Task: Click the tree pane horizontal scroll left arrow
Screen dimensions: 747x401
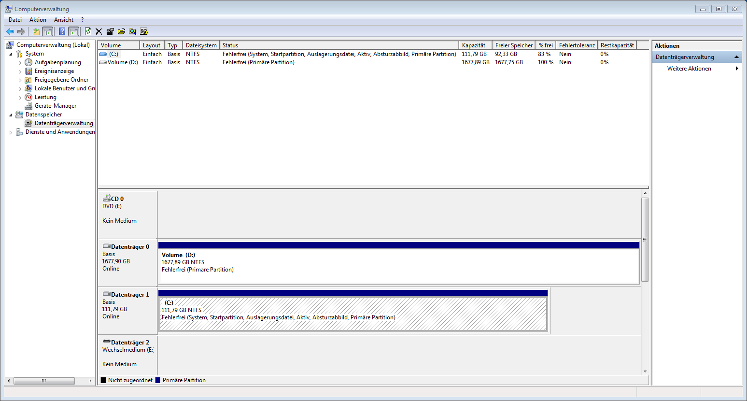Action: 9,381
